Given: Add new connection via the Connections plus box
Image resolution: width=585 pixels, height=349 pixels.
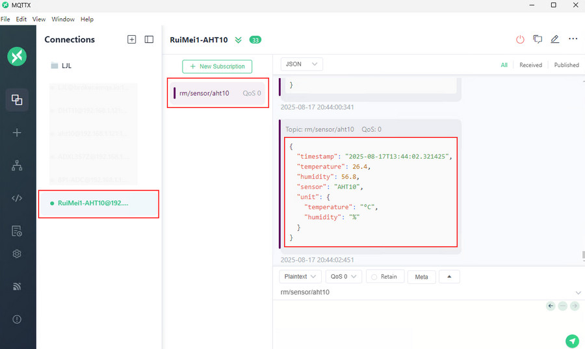Looking at the screenshot, I should coord(132,40).
